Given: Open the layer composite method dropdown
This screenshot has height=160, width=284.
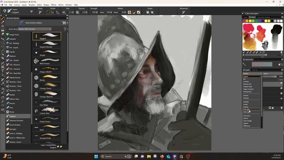Looking at the screenshot, I should coord(252,73).
